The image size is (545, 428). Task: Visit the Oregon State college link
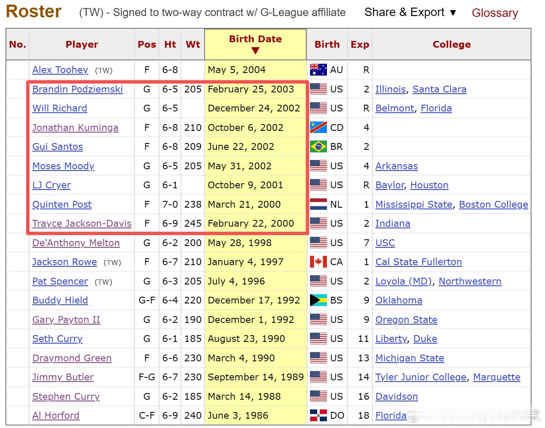406,320
